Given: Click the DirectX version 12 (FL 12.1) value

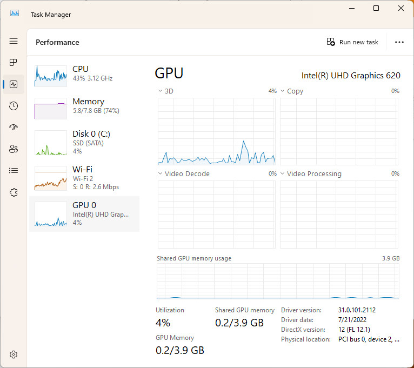Looking at the screenshot, I should [x=354, y=330].
